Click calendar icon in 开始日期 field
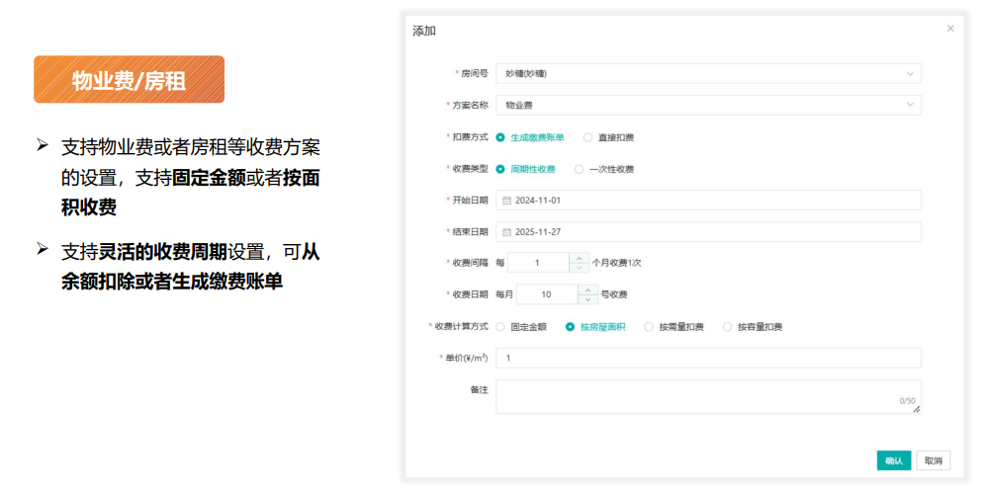The height and width of the screenshot is (491, 992). (506, 201)
